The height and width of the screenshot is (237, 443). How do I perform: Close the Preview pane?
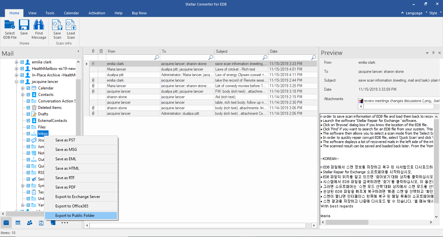(439, 53)
